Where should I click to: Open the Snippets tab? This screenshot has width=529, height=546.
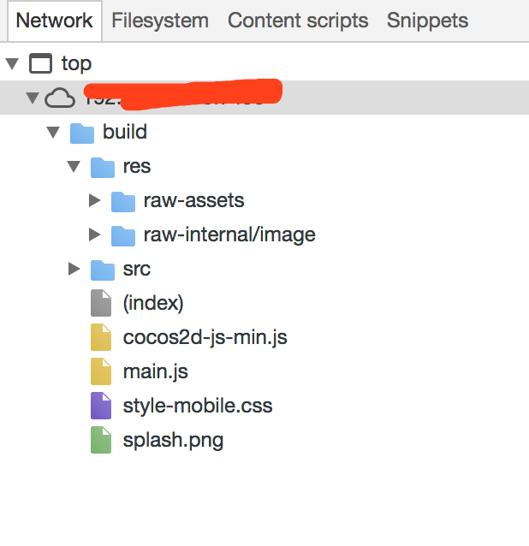[x=427, y=21]
